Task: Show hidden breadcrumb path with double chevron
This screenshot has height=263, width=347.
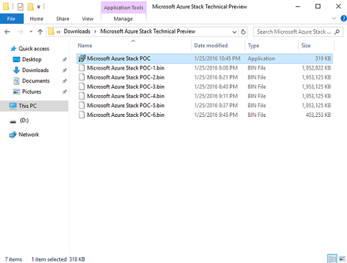Action: click(x=59, y=32)
